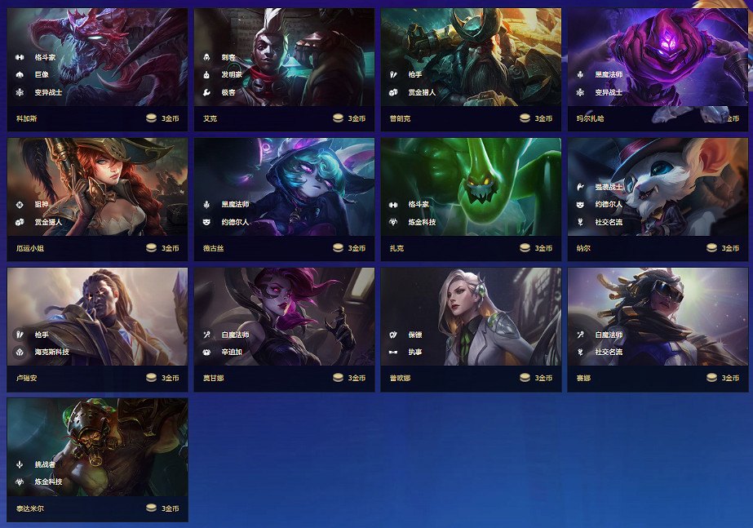
Task: Click the 炼金科技 icon on 扎克 card
Action: tap(393, 222)
